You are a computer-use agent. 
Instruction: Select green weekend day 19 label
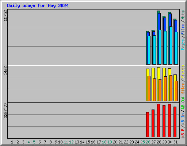coord(110,142)
